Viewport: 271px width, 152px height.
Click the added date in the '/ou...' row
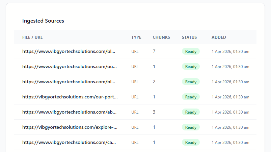click(231, 67)
